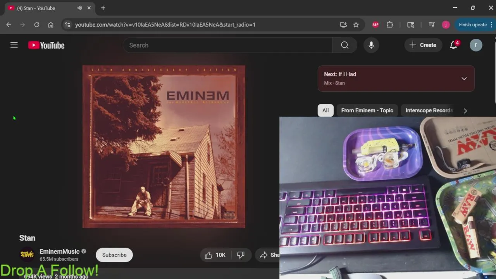Screen dimensions: 496x279
Task: Subscribe to EminemMusic
Action: (114, 255)
